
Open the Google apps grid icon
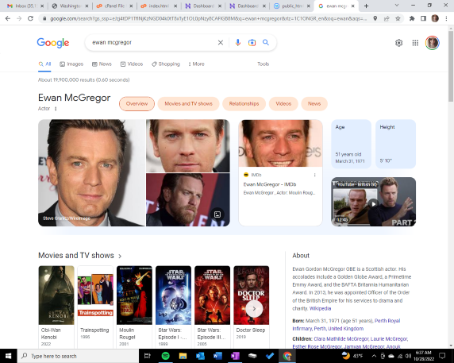[x=415, y=43]
